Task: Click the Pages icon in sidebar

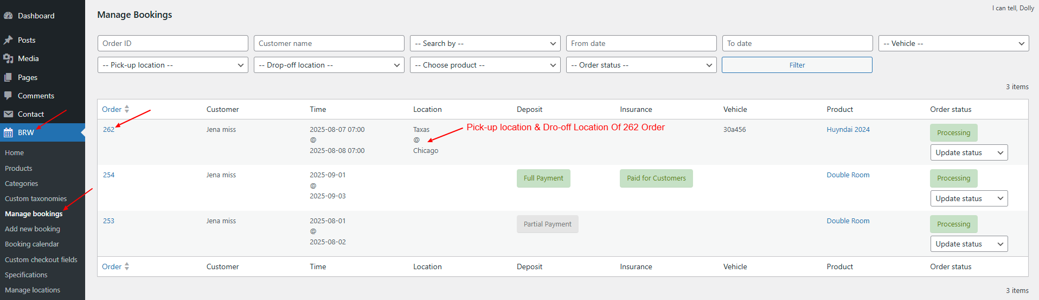Action: click(x=8, y=77)
